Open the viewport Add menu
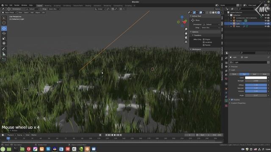Screen dimensions: 271x152 click(x=32, y=13)
